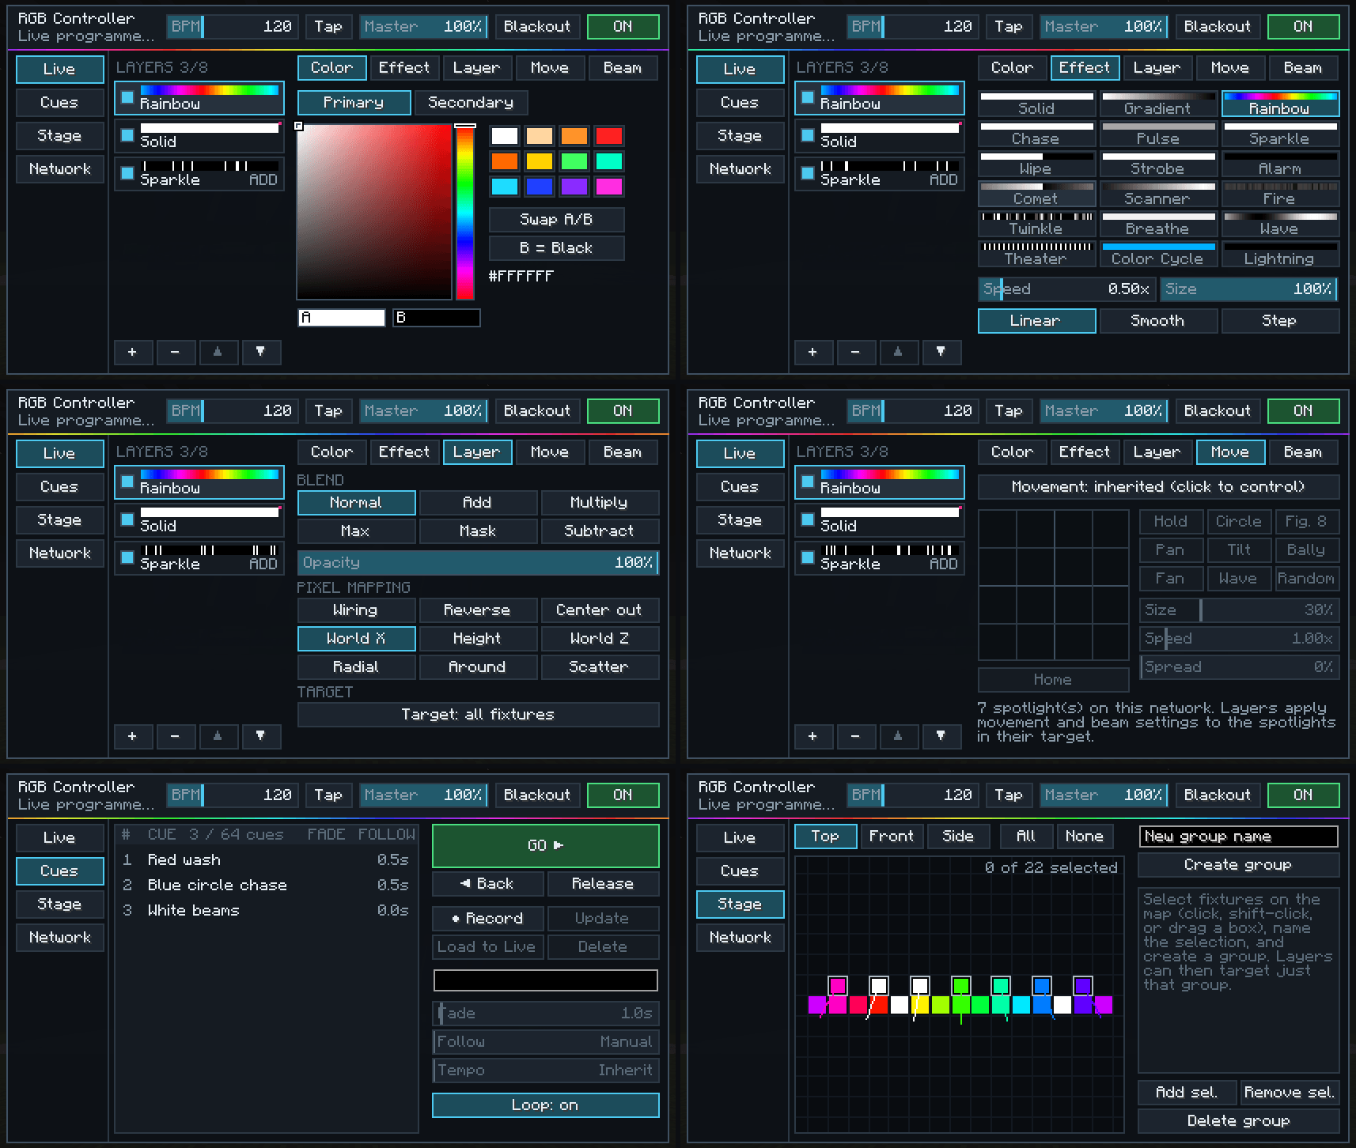Change the Tempo Inherit setting
1356x1148 pixels.
click(x=545, y=1070)
